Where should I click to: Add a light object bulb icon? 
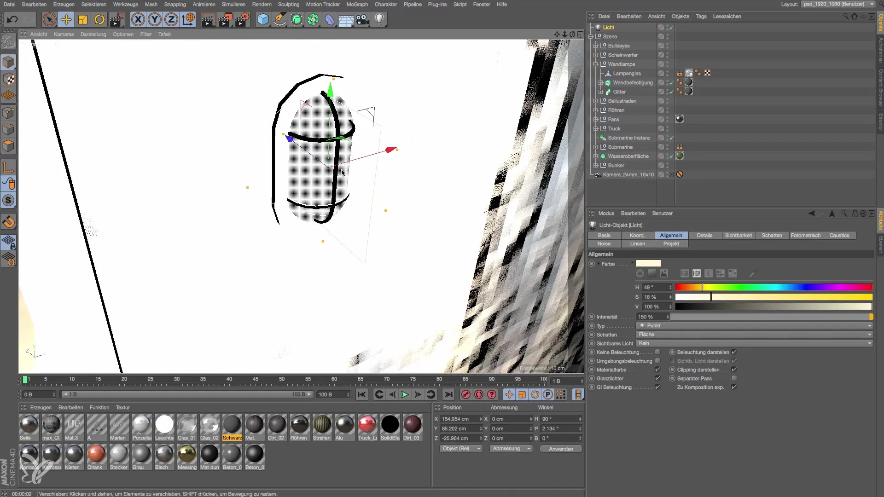[x=379, y=19]
